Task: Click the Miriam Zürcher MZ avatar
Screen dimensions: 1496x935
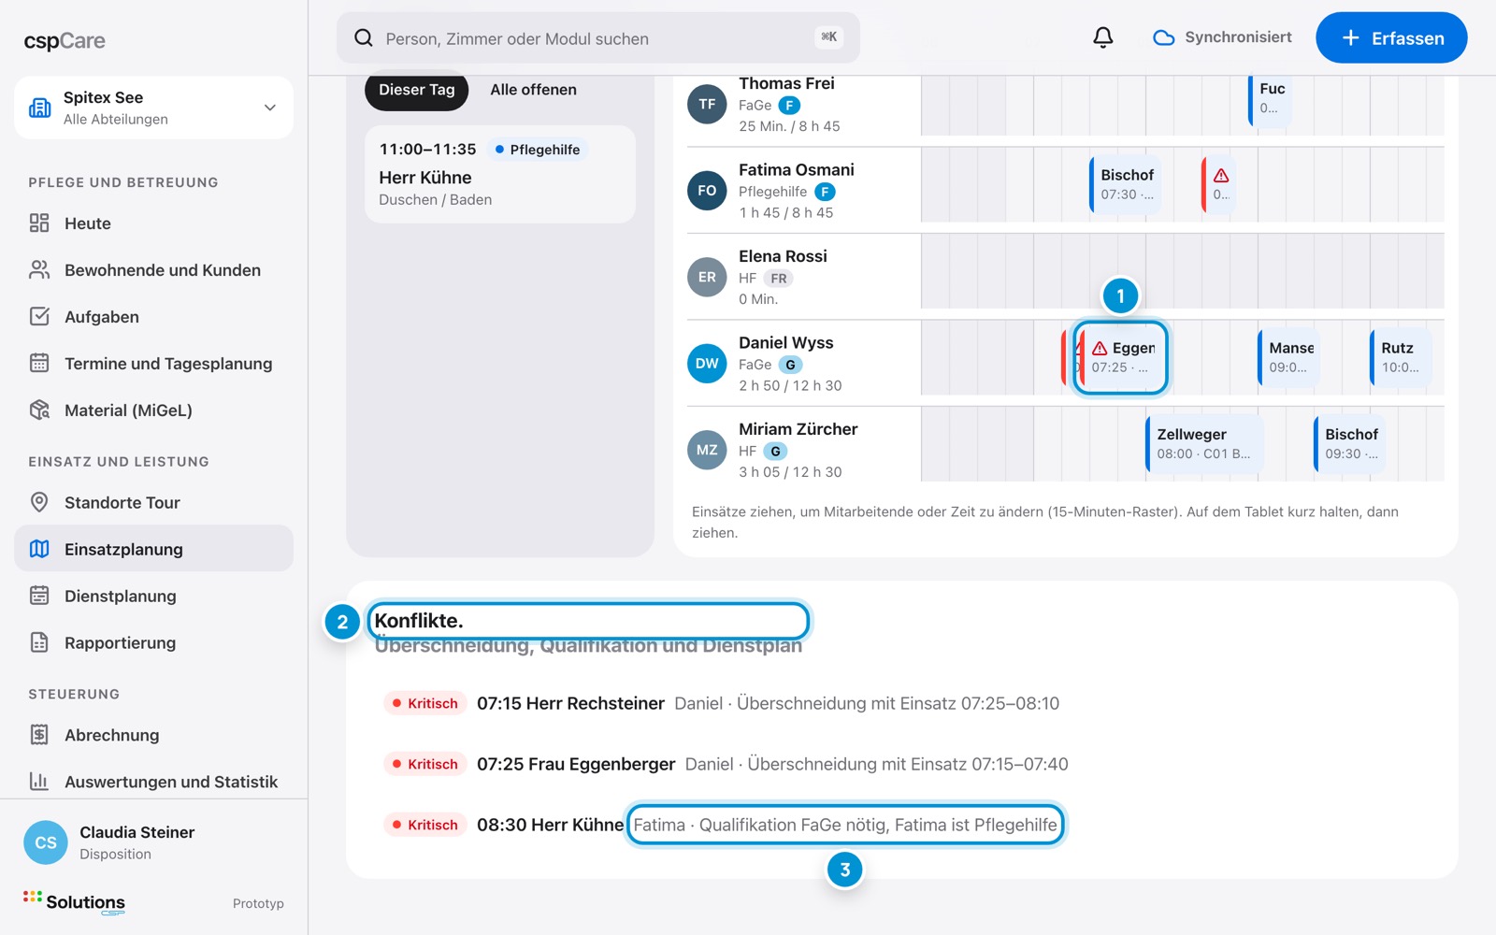Action: tap(707, 450)
